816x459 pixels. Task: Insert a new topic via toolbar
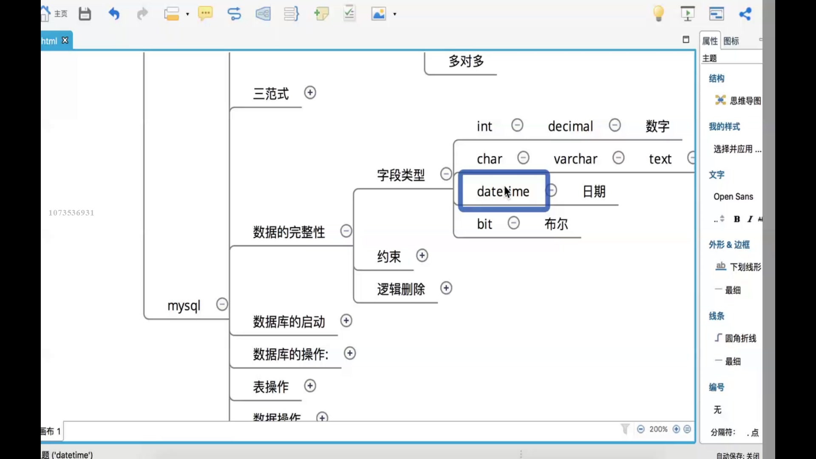172,14
